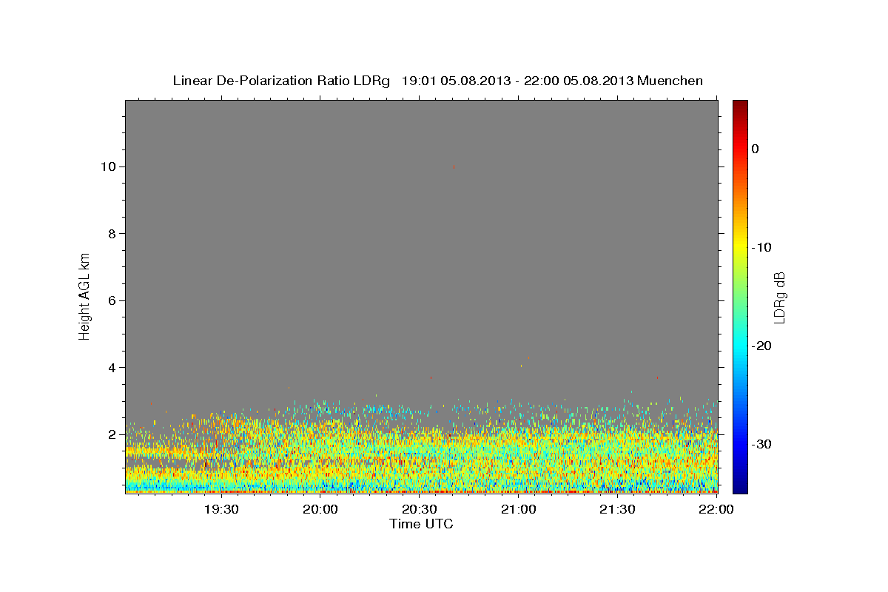
Task: Click the 'Height AGL km' axis label
Action: pyautogui.click(x=84, y=295)
